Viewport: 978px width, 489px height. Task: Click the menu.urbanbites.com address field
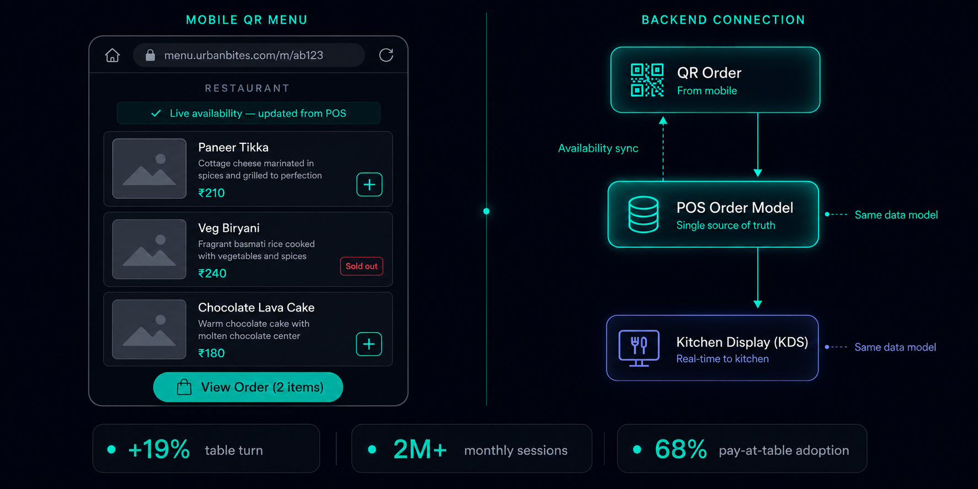(249, 55)
